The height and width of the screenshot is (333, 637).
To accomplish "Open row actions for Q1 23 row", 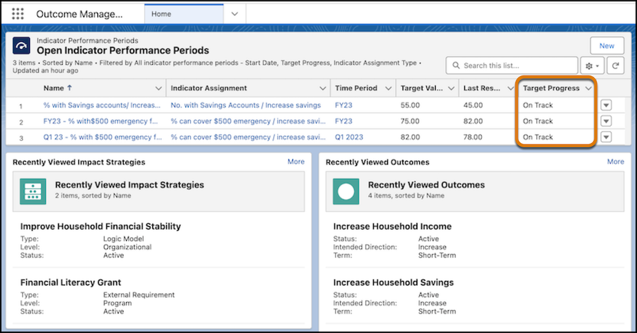I will [606, 137].
